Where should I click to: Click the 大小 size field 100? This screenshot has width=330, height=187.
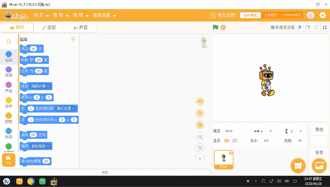pos(266,141)
